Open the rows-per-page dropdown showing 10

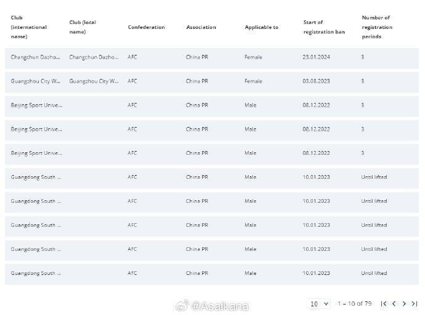click(x=319, y=304)
